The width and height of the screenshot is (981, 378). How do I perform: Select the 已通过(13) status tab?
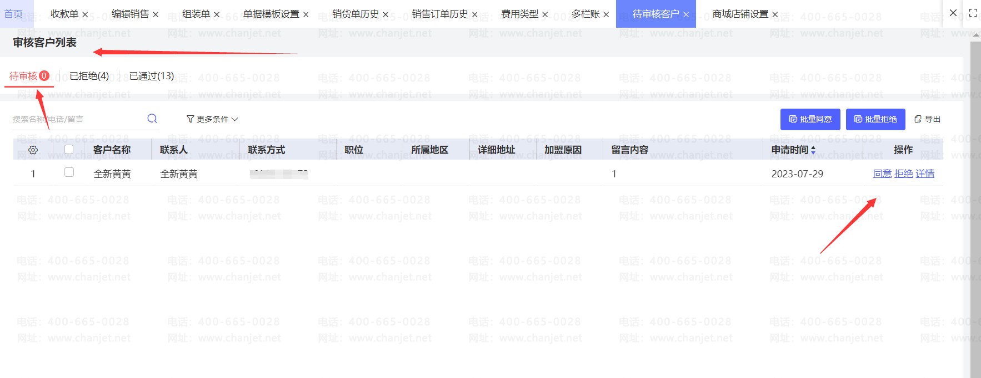pyautogui.click(x=152, y=76)
